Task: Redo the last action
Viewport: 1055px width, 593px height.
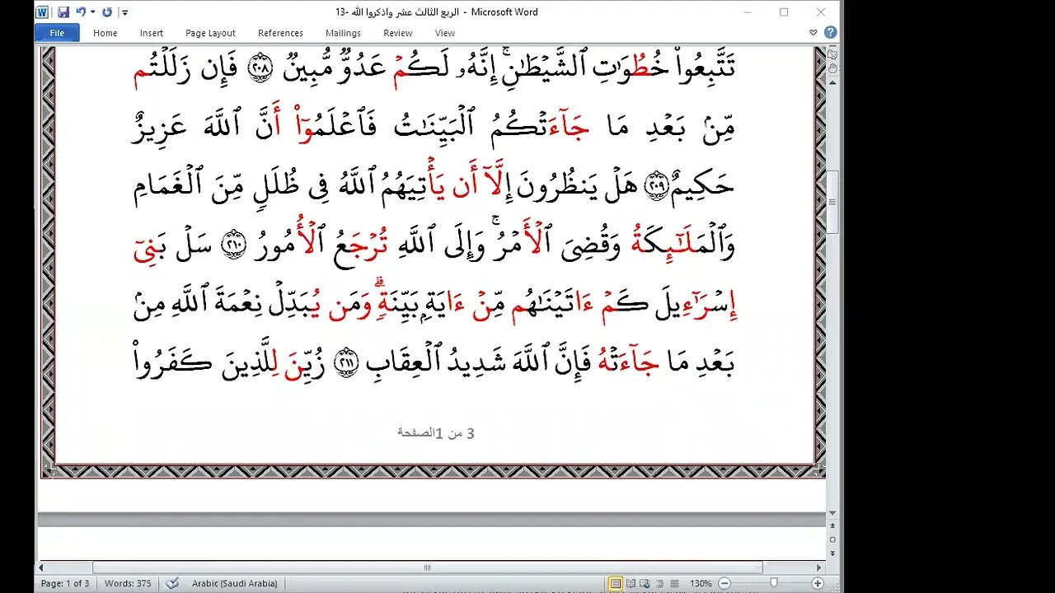Action: click(107, 12)
